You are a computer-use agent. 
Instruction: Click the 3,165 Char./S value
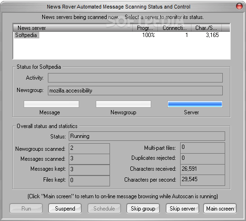(x=212, y=35)
